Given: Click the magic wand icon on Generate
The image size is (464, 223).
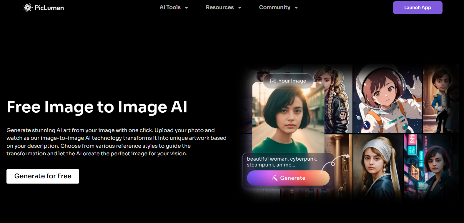Looking at the screenshot, I should 275,178.
